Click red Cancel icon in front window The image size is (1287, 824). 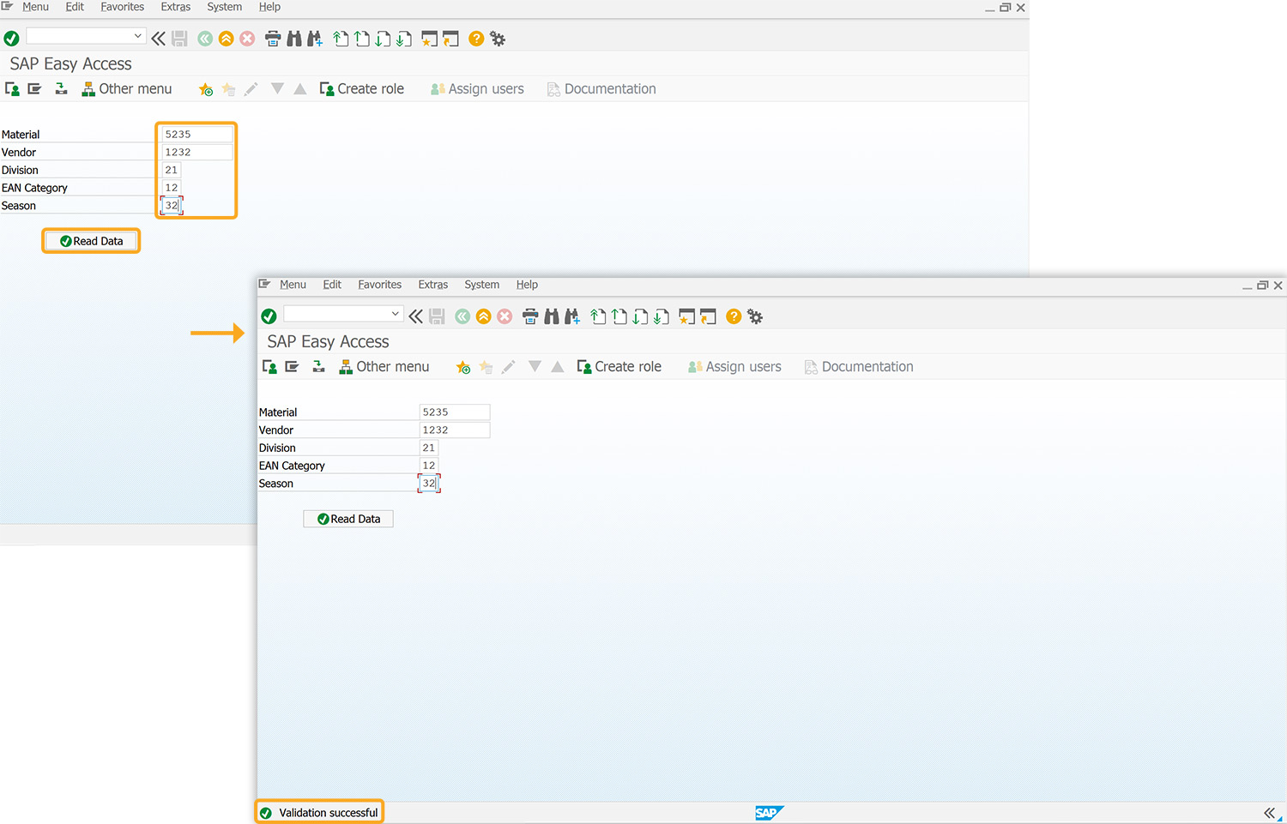[x=505, y=316]
